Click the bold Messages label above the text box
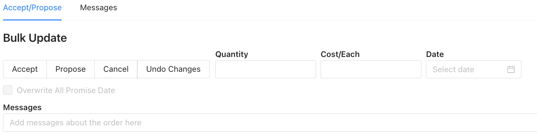 click(x=22, y=107)
